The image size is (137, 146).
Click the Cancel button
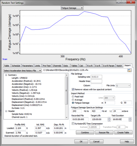96,142
